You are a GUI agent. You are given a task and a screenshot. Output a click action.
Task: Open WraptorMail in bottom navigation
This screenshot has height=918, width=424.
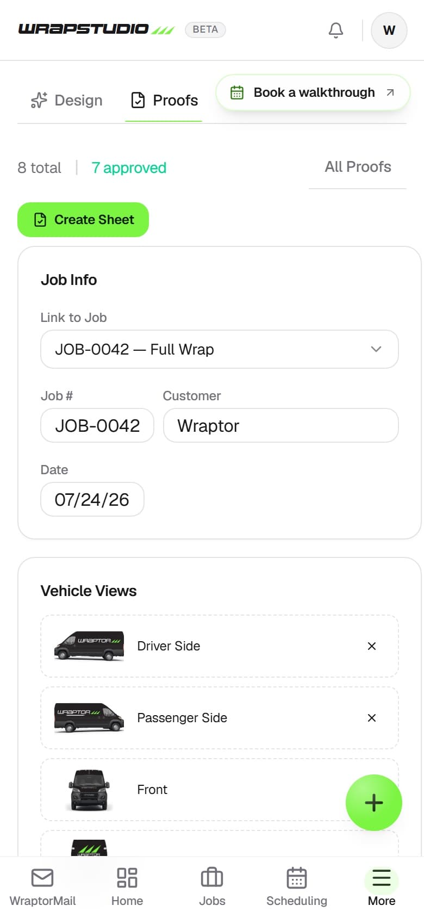(42, 887)
